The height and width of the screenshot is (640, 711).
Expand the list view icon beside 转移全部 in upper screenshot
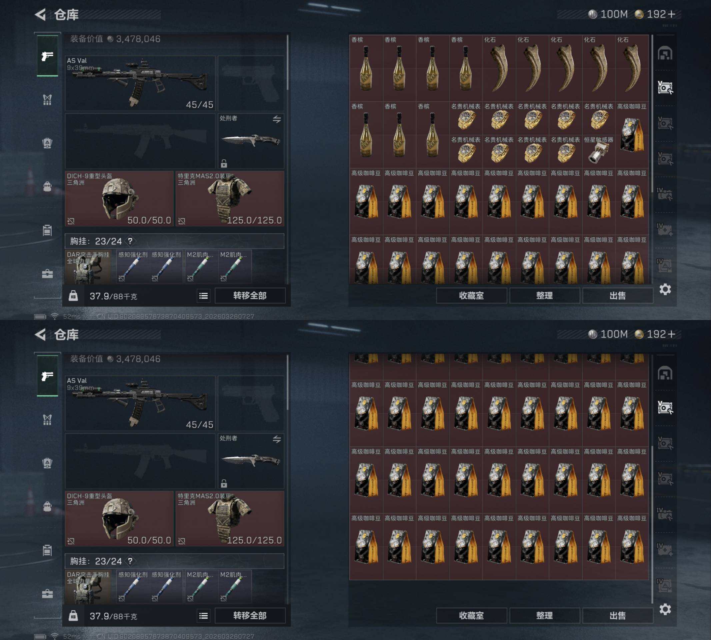coord(203,296)
